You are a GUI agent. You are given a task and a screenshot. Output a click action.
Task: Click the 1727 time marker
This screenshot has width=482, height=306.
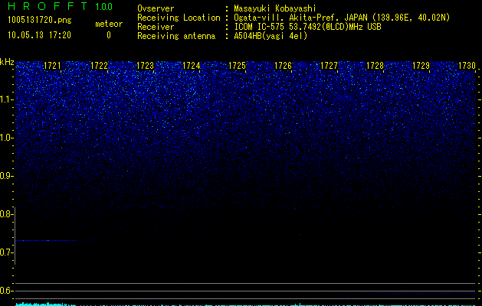pyautogui.click(x=330, y=66)
